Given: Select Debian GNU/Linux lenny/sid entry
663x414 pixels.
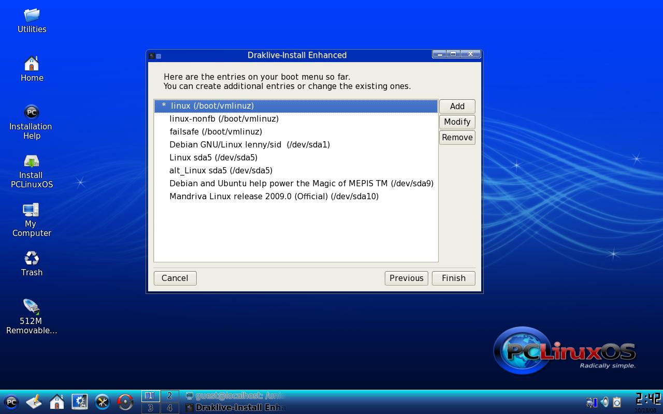Looking at the screenshot, I should pos(296,145).
